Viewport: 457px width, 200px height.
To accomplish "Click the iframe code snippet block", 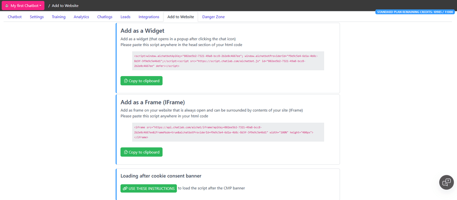I will tap(228, 132).
